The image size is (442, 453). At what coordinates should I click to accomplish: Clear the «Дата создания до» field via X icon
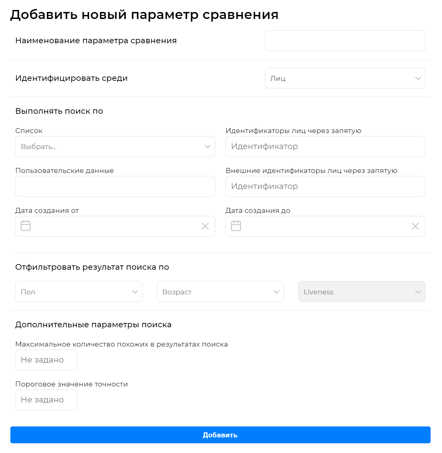tap(415, 226)
